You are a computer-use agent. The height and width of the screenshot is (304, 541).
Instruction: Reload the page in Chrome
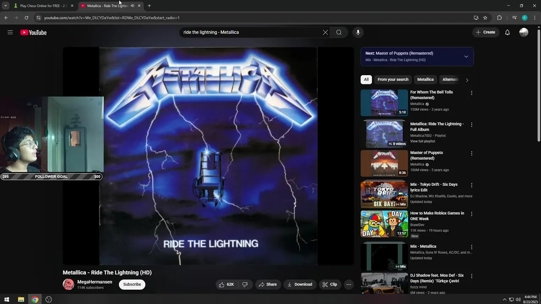(x=26, y=18)
